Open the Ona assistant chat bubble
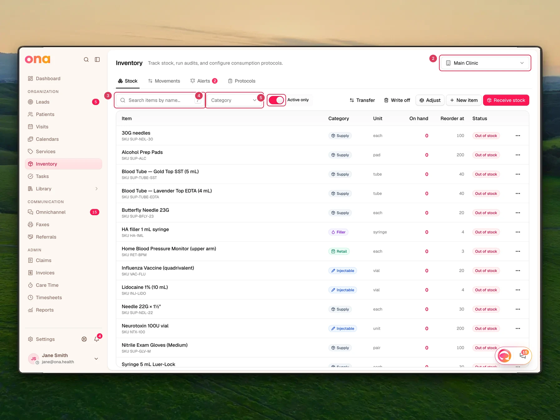 coord(504,355)
